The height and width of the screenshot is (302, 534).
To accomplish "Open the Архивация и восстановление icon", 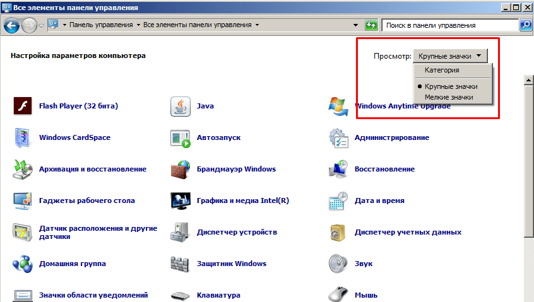I will 23,170.
